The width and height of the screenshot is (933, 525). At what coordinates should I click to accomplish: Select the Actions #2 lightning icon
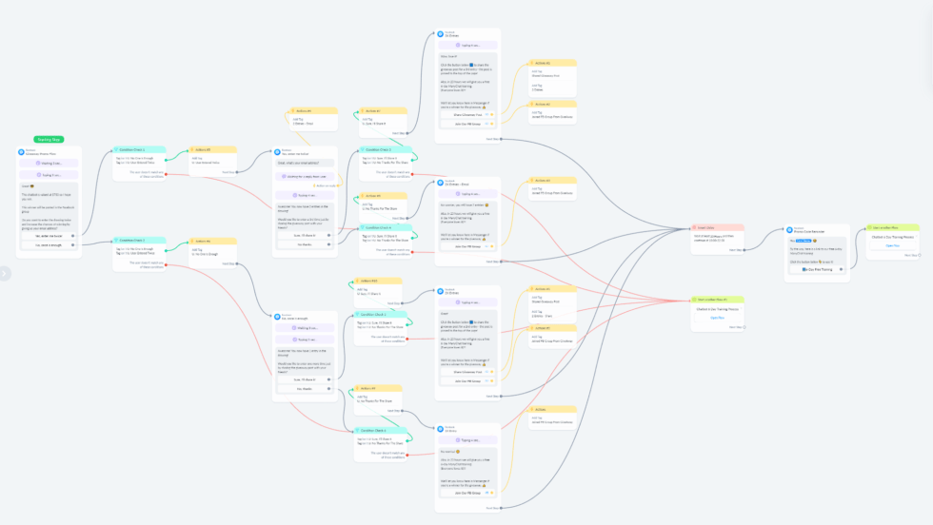pyautogui.click(x=532, y=104)
